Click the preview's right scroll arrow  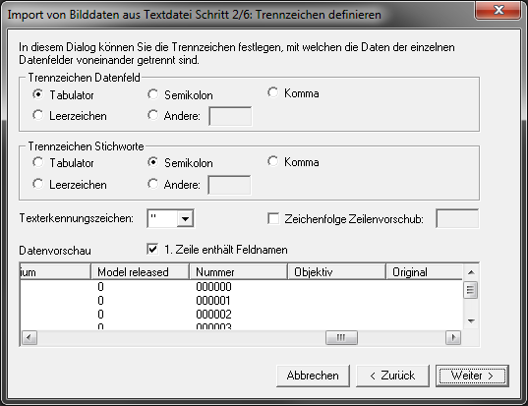pos(453,337)
